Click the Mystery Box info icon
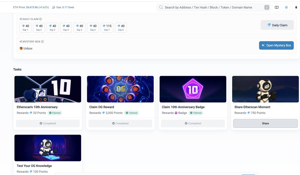This screenshot has width=300, height=175. pyautogui.click(x=42, y=42)
